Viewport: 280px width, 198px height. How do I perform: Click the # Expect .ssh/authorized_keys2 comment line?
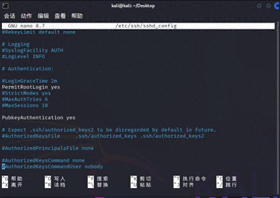109,130
